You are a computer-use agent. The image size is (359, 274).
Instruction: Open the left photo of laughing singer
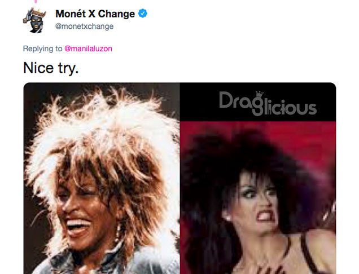click(x=102, y=178)
